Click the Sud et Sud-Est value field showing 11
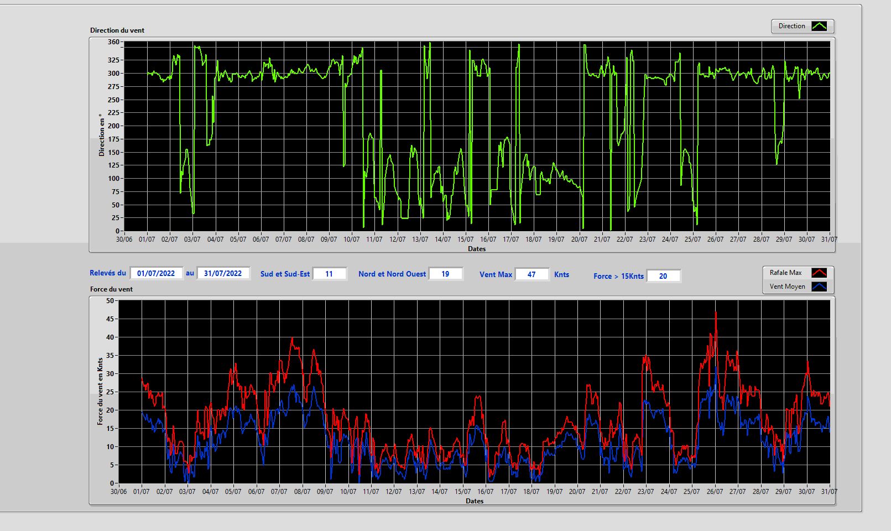891x531 pixels. (329, 274)
